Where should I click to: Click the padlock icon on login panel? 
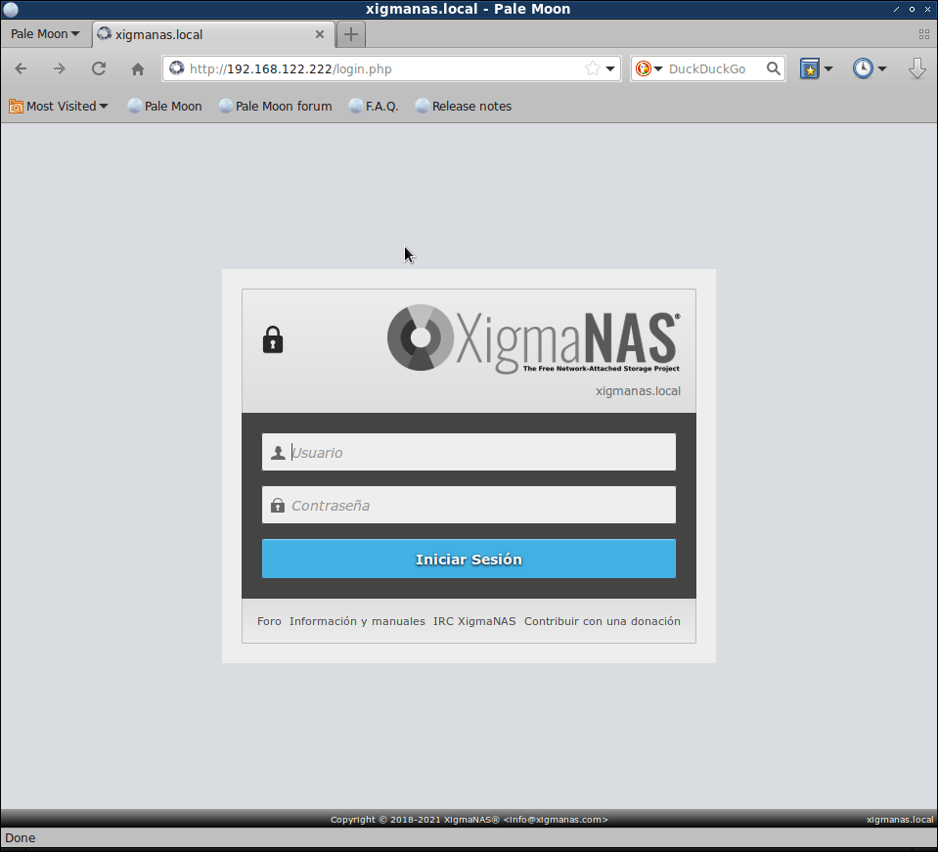click(273, 339)
